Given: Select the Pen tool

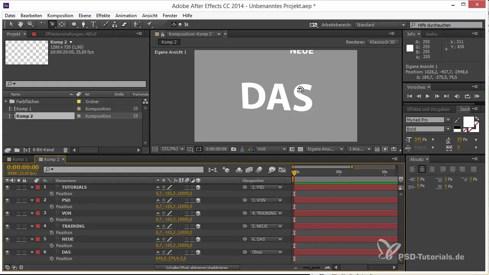Looking at the screenshot, I should click(84, 24).
